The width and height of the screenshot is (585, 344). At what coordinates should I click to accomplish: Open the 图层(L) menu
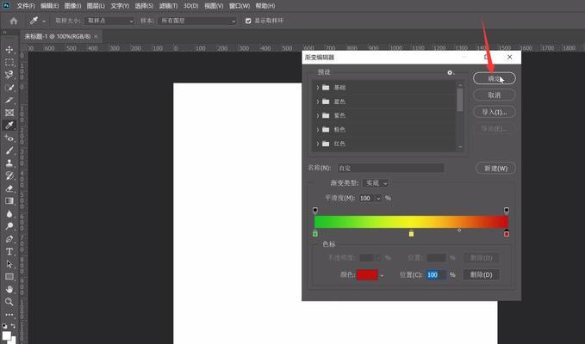click(96, 6)
